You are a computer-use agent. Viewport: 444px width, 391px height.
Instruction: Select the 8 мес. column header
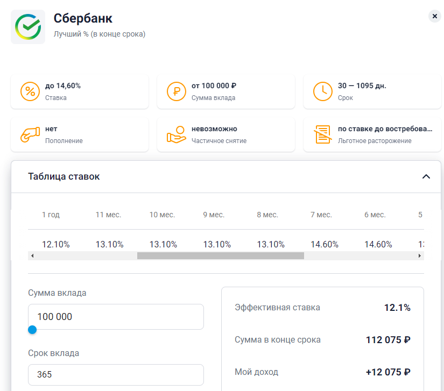[267, 215]
